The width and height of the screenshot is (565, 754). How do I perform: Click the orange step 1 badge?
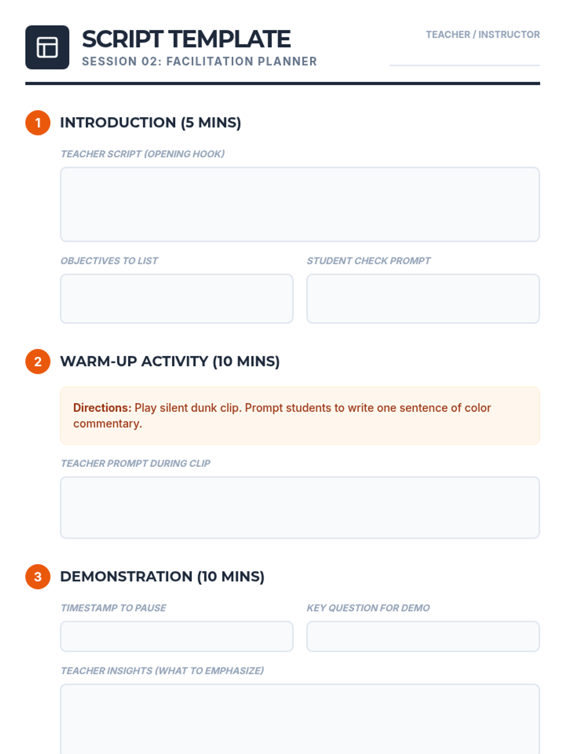pyautogui.click(x=38, y=123)
